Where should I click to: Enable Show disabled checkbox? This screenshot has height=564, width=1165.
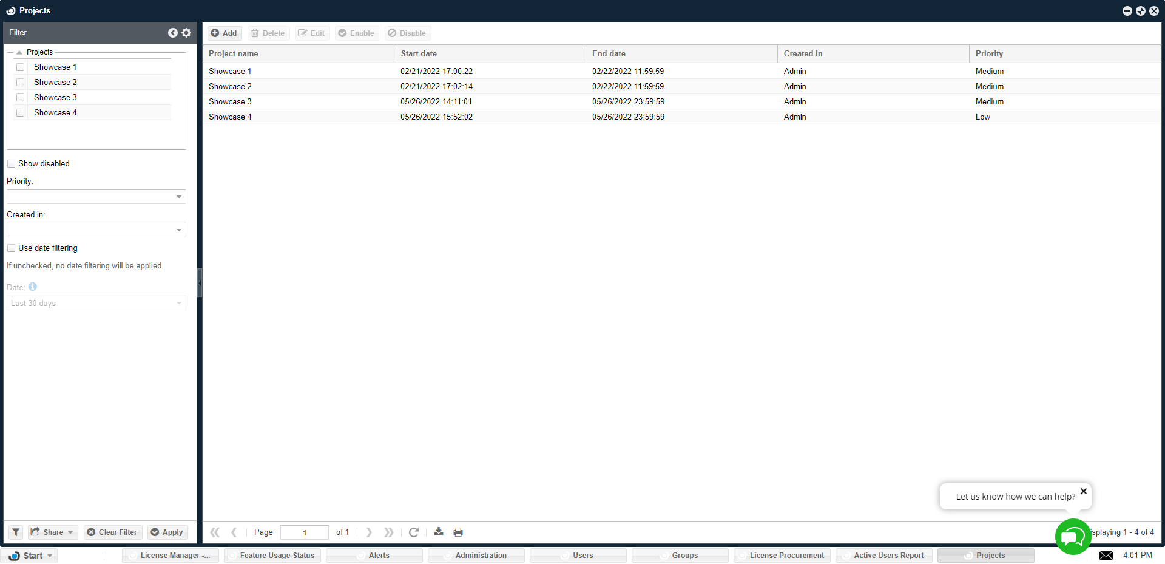pyautogui.click(x=11, y=164)
